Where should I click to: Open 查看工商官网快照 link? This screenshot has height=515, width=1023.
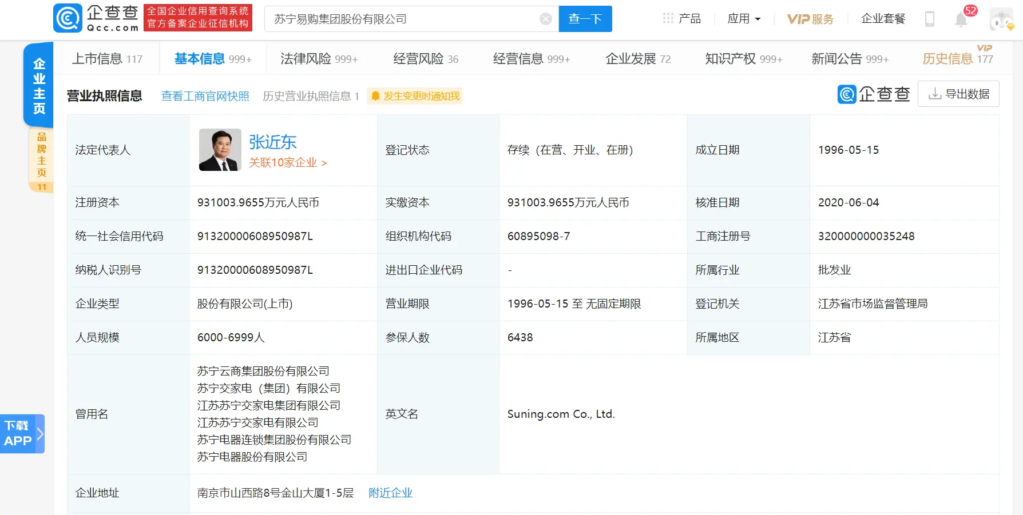[205, 96]
